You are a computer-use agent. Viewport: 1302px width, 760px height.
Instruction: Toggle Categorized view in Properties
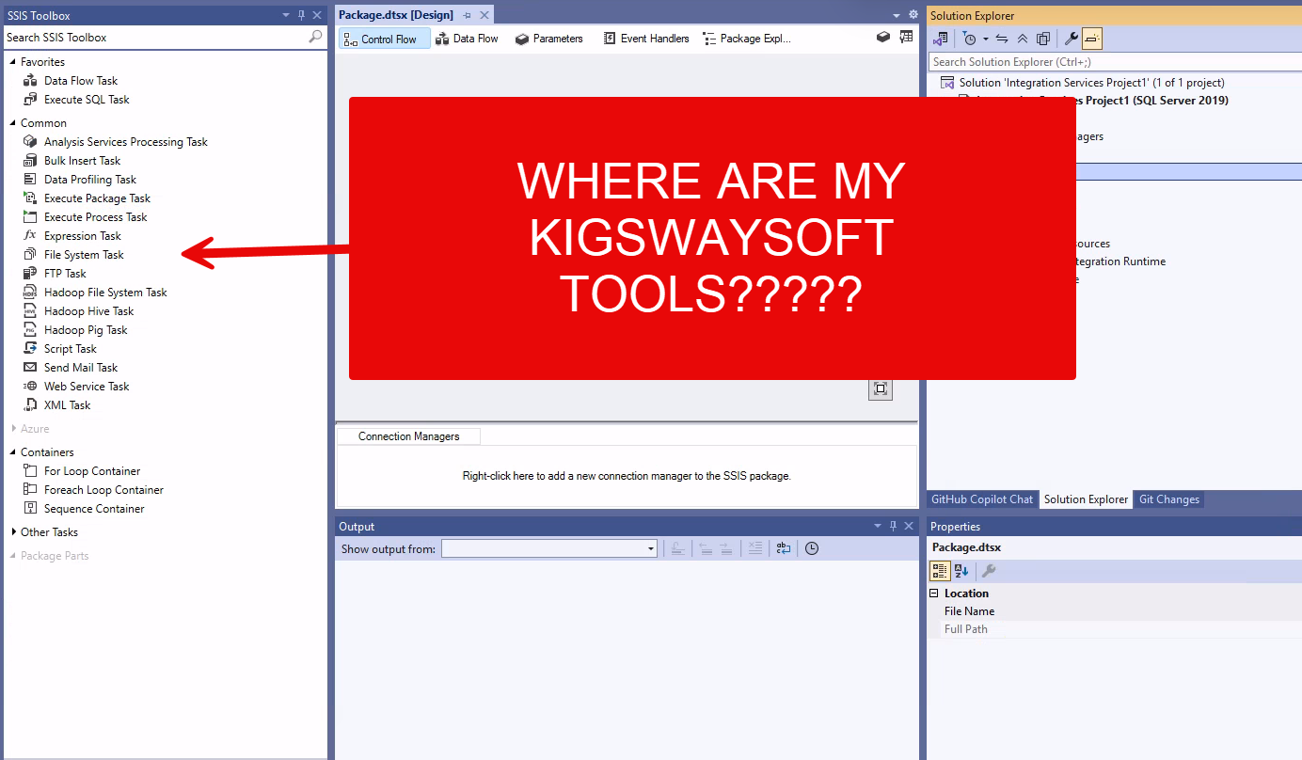[940, 571]
